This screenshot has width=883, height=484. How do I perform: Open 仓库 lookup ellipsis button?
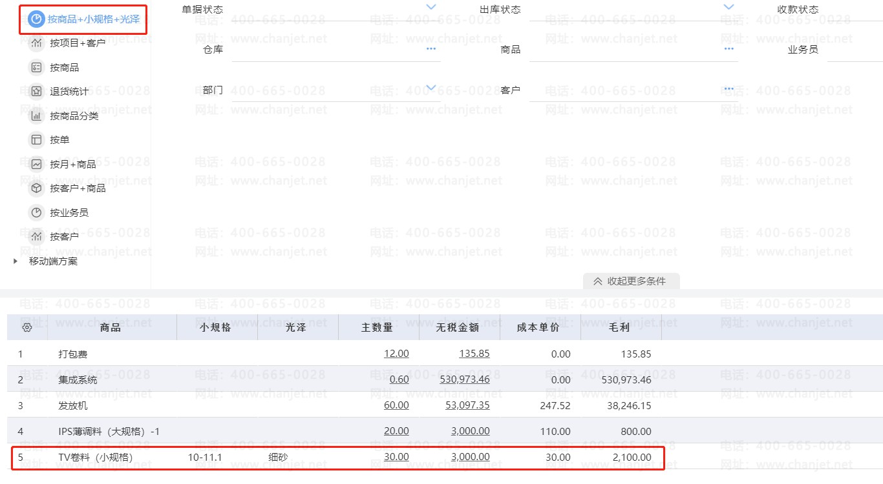[431, 48]
